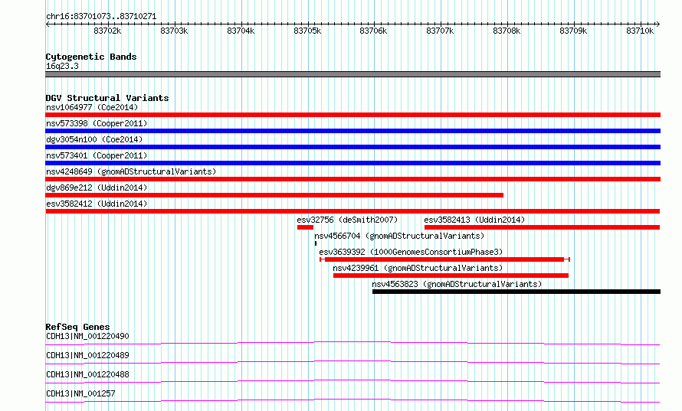Image resolution: width=682 pixels, height=411 pixels.
Task: Click the CDH13|NM_001257 transcript label
Action: (x=80, y=393)
